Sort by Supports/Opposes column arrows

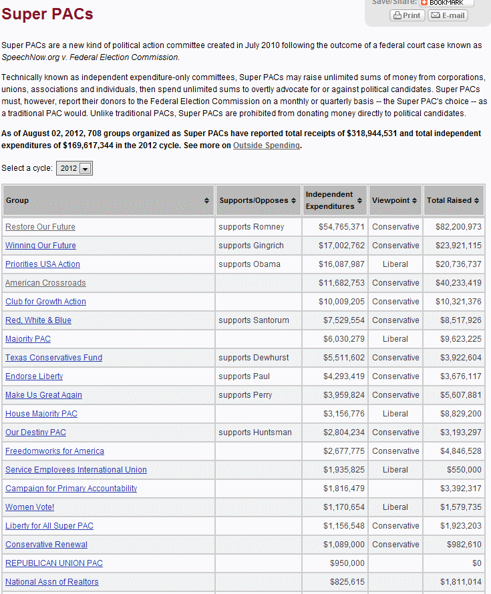coord(293,200)
